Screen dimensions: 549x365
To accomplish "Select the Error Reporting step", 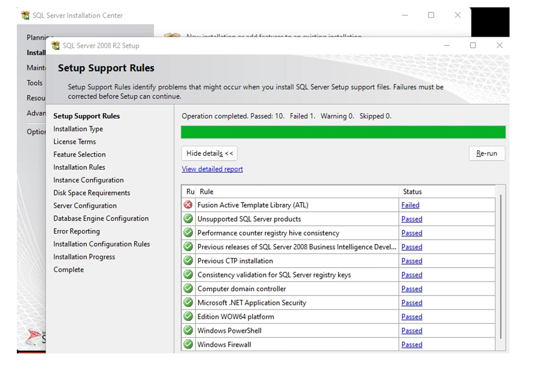I will pyautogui.click(x=77, y=231).
